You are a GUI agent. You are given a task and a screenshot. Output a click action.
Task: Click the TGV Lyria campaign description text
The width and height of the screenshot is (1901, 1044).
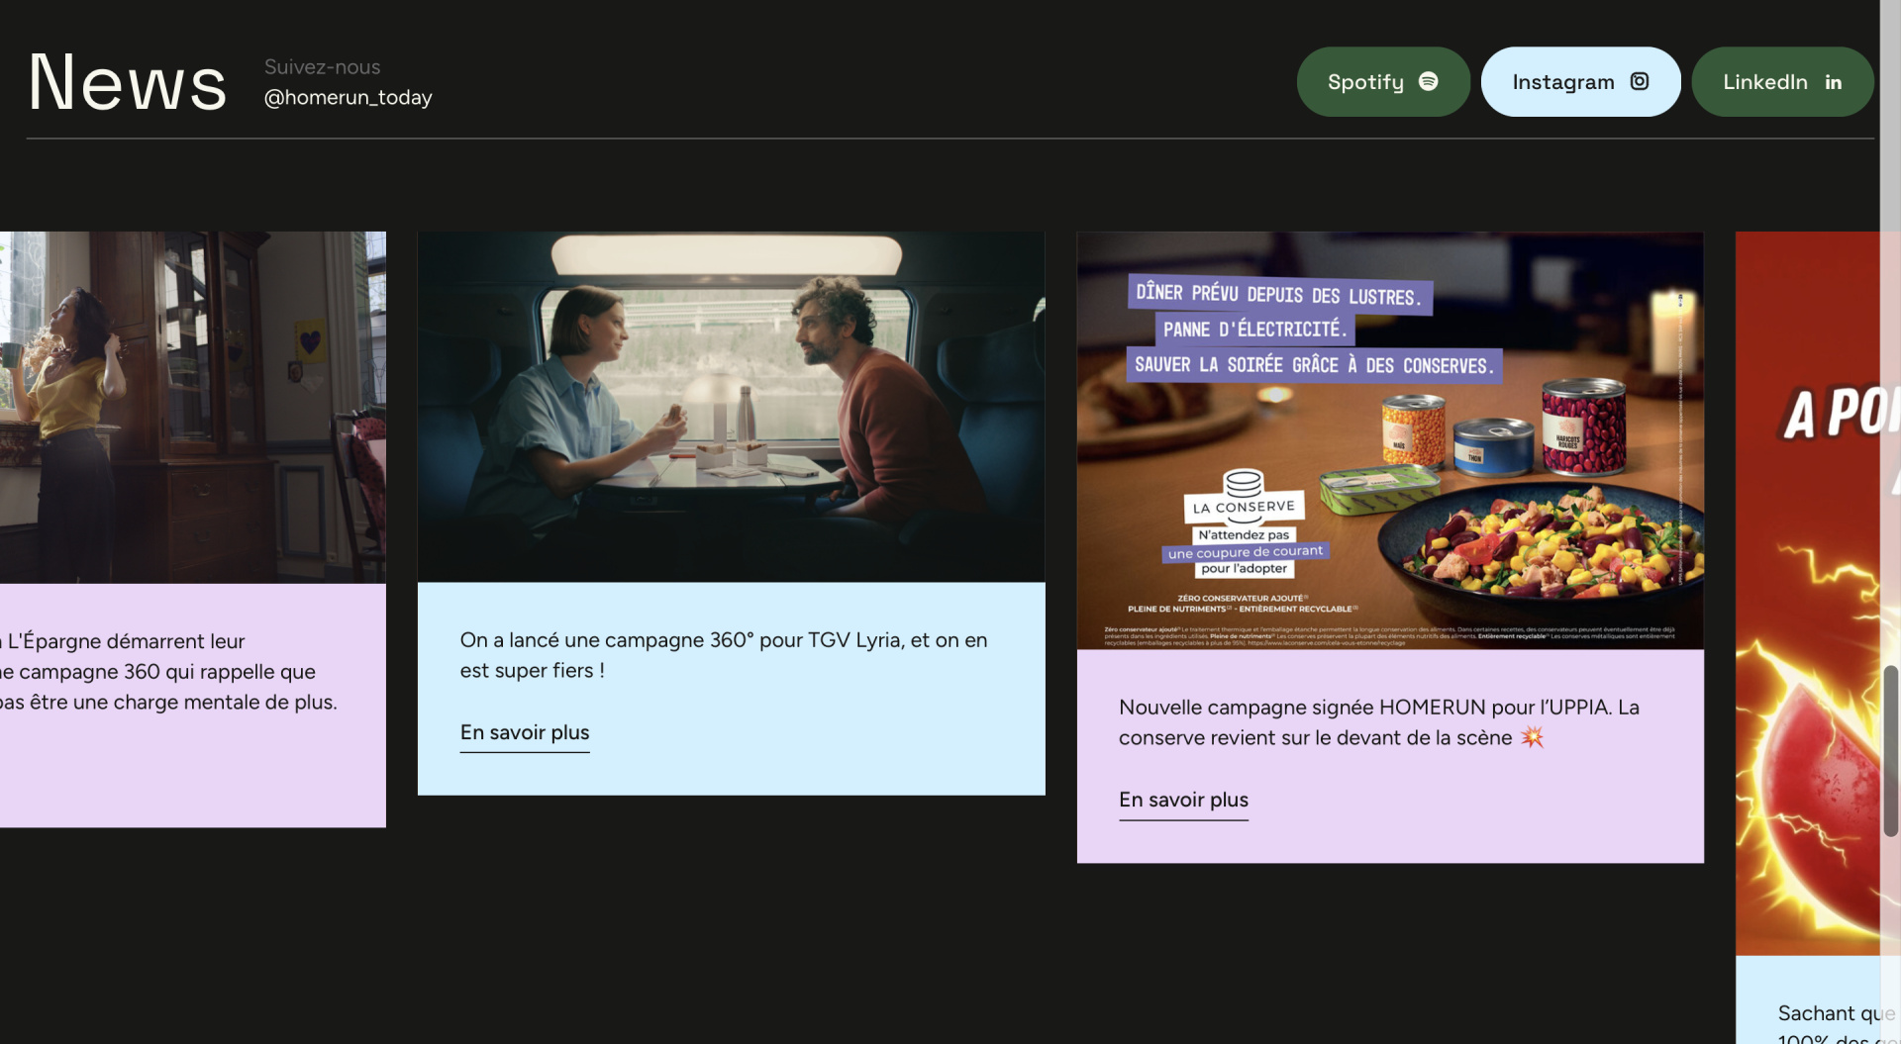(x=724, y=655)
